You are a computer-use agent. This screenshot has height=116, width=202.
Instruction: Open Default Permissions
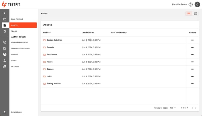[x=20, y=48]
